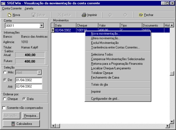Viewport: 176px width, 130px height.
Task: Click the Fechar toolbar button
Action: [146, 15]
